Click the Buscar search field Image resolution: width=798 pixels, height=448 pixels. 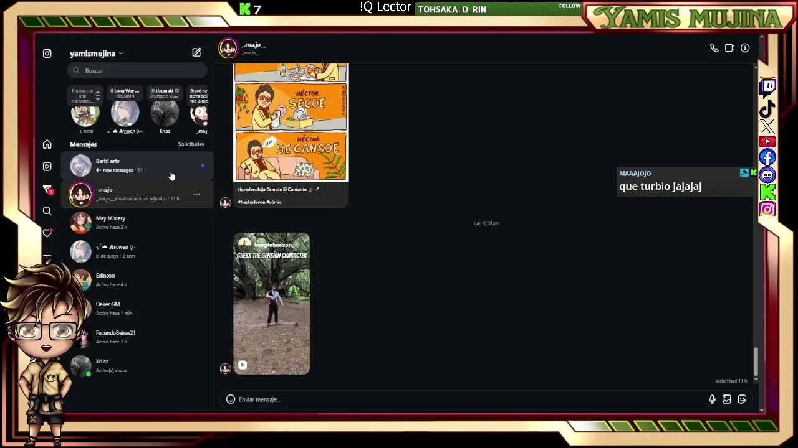[x=137, y=70]
